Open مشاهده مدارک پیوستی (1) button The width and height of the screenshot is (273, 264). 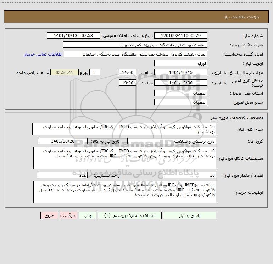click(130, 215)
